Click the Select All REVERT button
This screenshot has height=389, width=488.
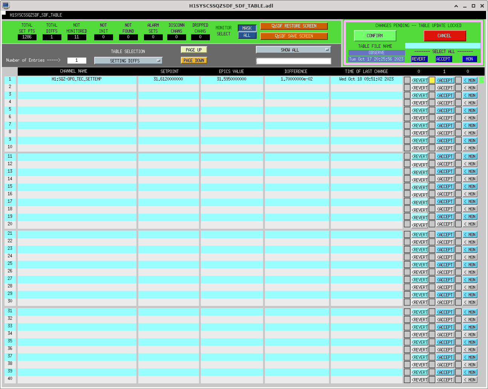tap(419, 59)
